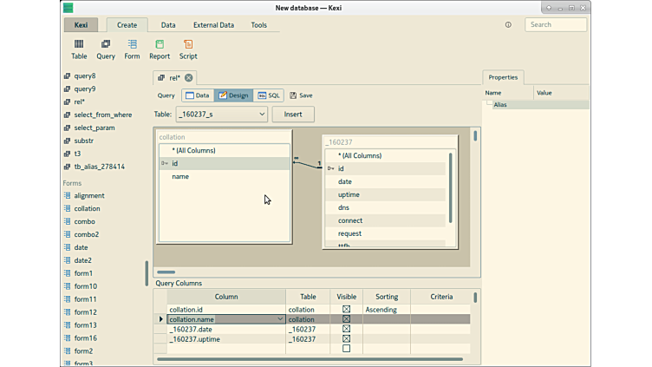The height and width of the screenshot is (367, 652).
Task: Click the Form creation icon
Action: 132,49
